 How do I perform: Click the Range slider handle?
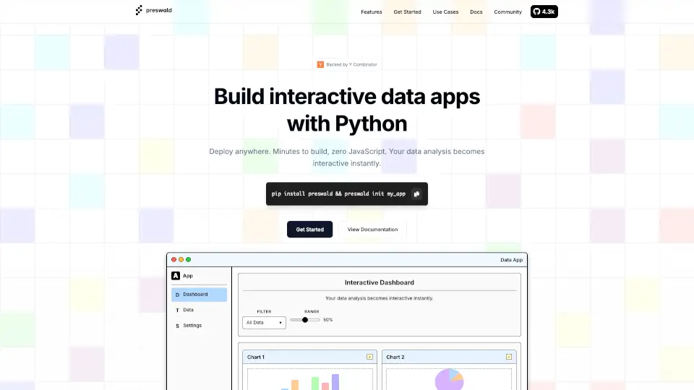point(305,319)
